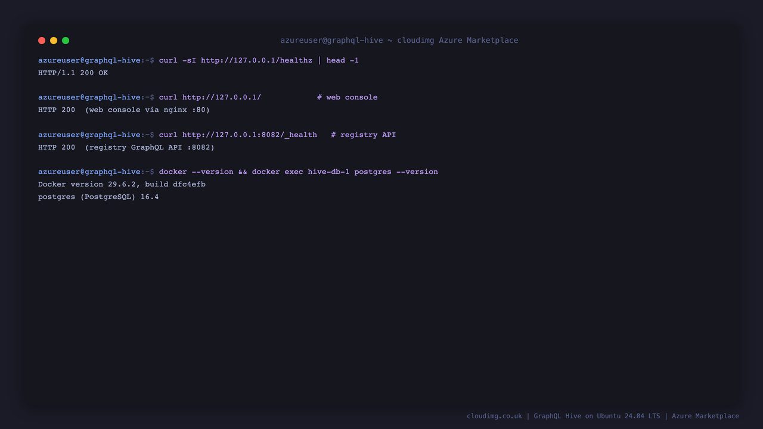763x429 pixels.
Task: Click the yellow minimize window dot
Action: click(54, 41)
